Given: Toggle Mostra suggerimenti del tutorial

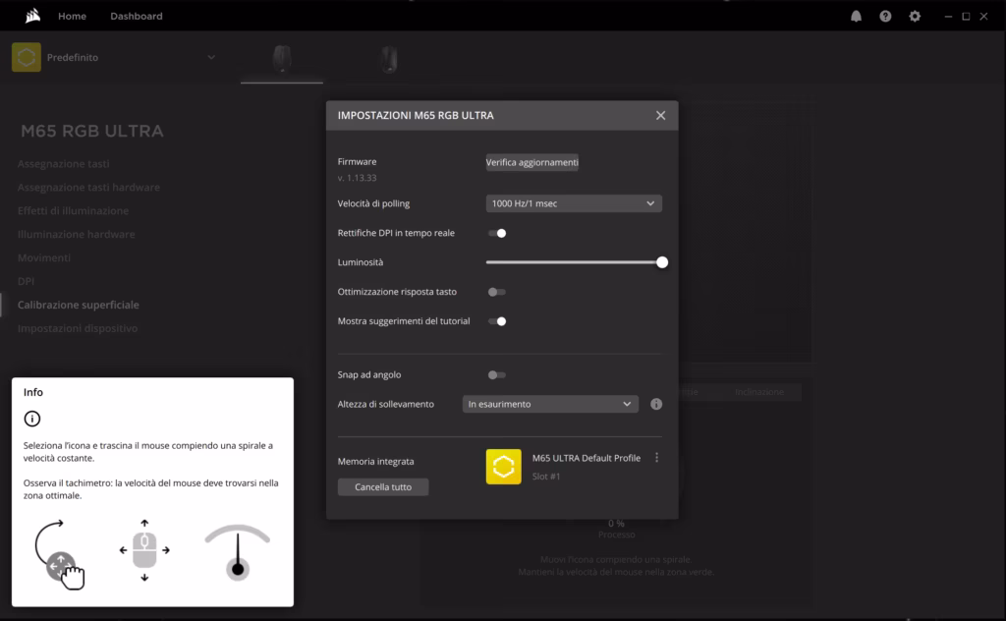Looking at the screenshot, I should [x=497, y=321].
